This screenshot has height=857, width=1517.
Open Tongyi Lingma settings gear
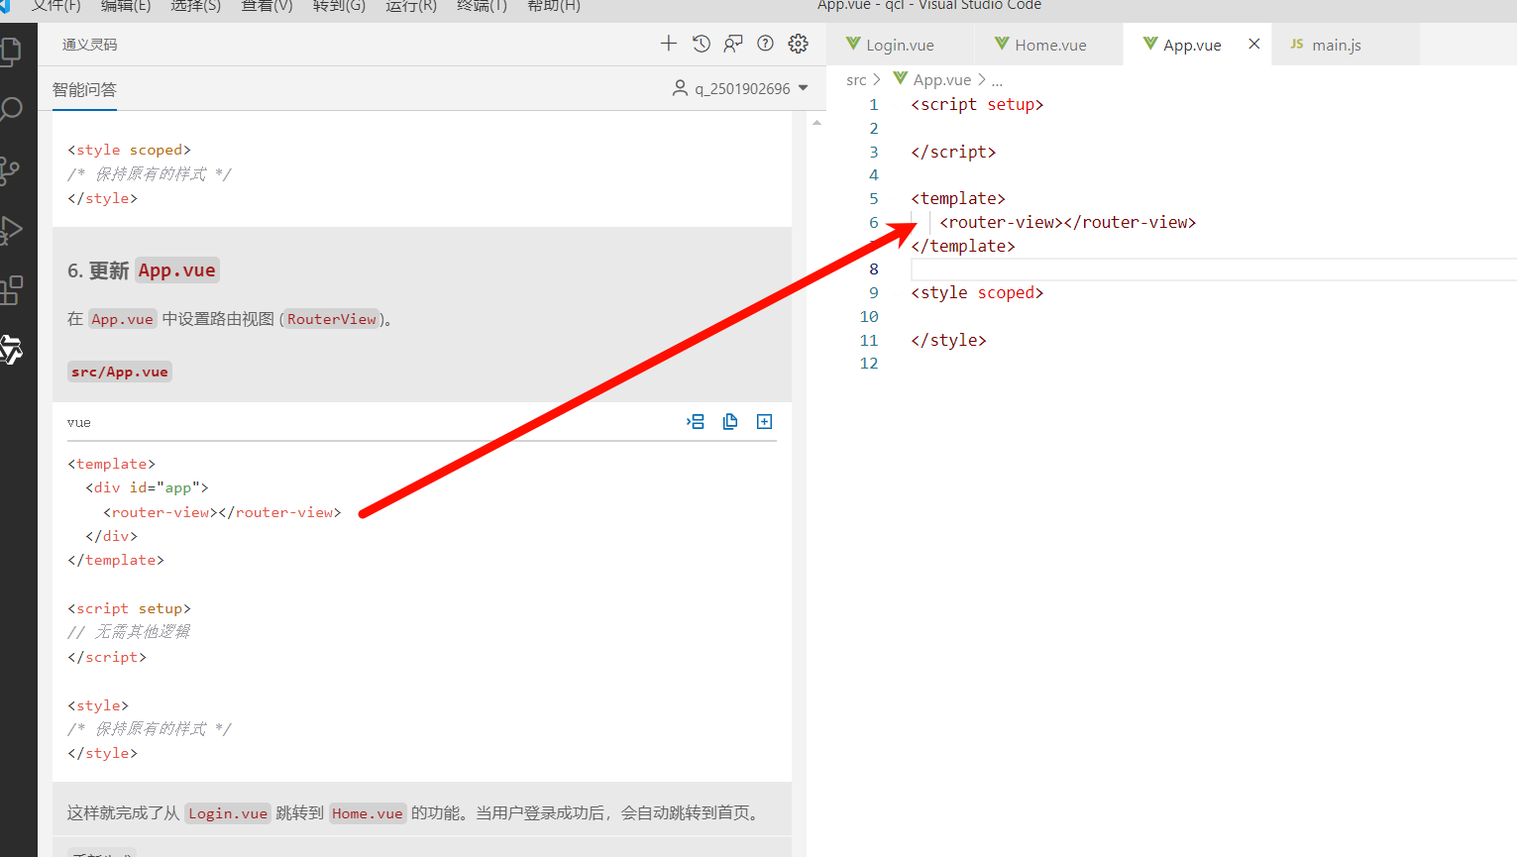(798, 44)
